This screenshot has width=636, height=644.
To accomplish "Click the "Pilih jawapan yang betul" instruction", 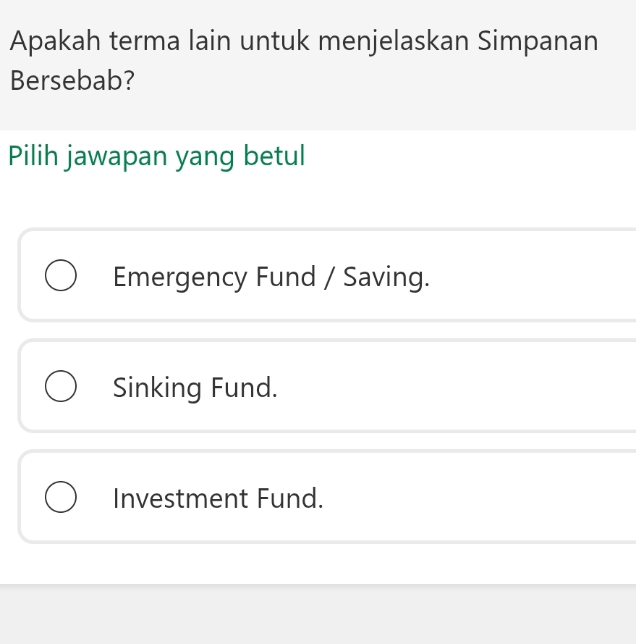I will click(157, 156).
